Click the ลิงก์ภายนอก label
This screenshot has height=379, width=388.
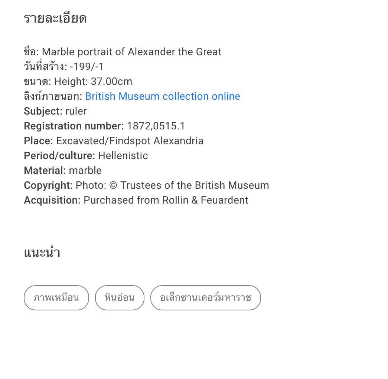point(53,96)
